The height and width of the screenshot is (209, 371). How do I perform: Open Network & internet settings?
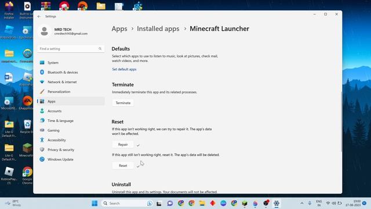tap(71, 82)
